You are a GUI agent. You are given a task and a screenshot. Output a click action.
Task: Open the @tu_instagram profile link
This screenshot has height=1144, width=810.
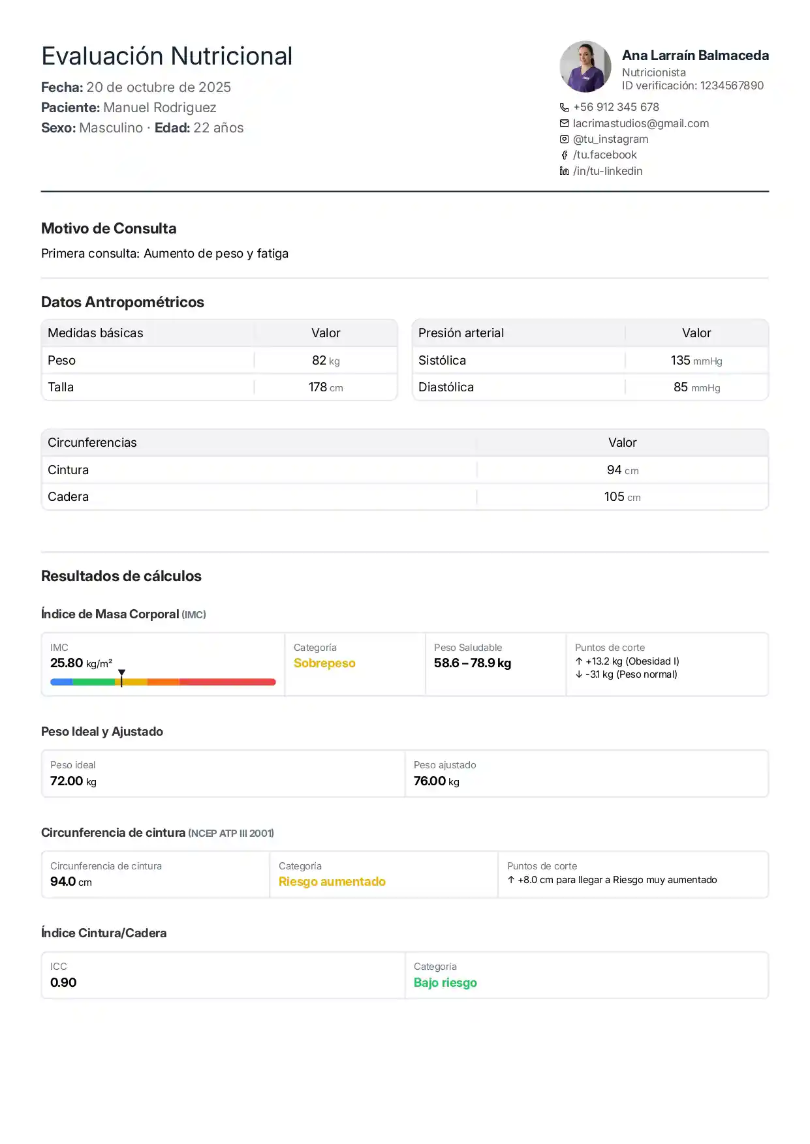pos(610,139)
